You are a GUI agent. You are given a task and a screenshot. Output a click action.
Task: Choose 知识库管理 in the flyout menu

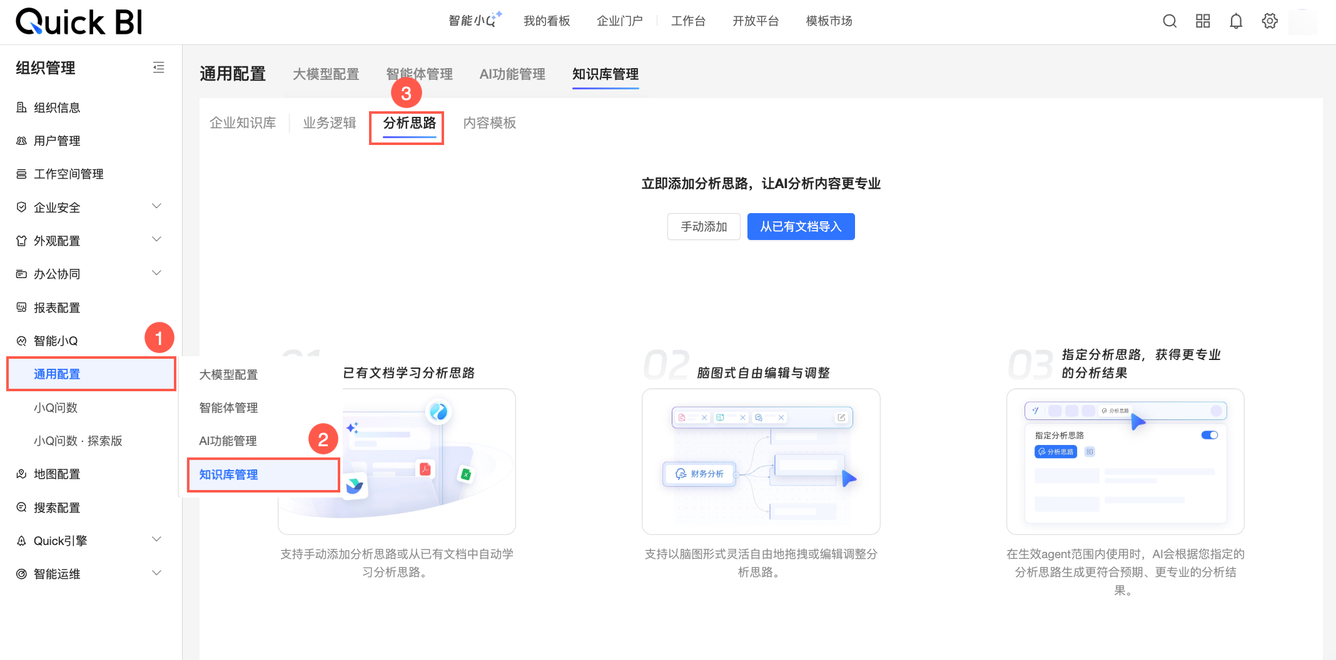263,474
